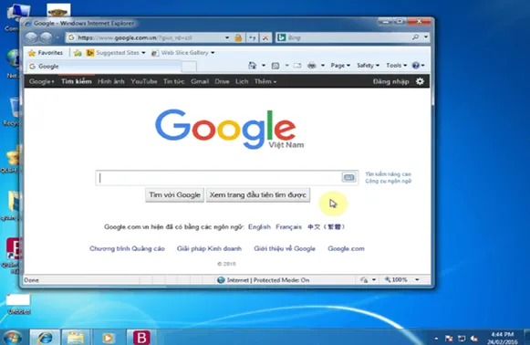The image size is (530, 345).
Task: Expand the Thêm menu in Google bar
Action: coord(265,81)
